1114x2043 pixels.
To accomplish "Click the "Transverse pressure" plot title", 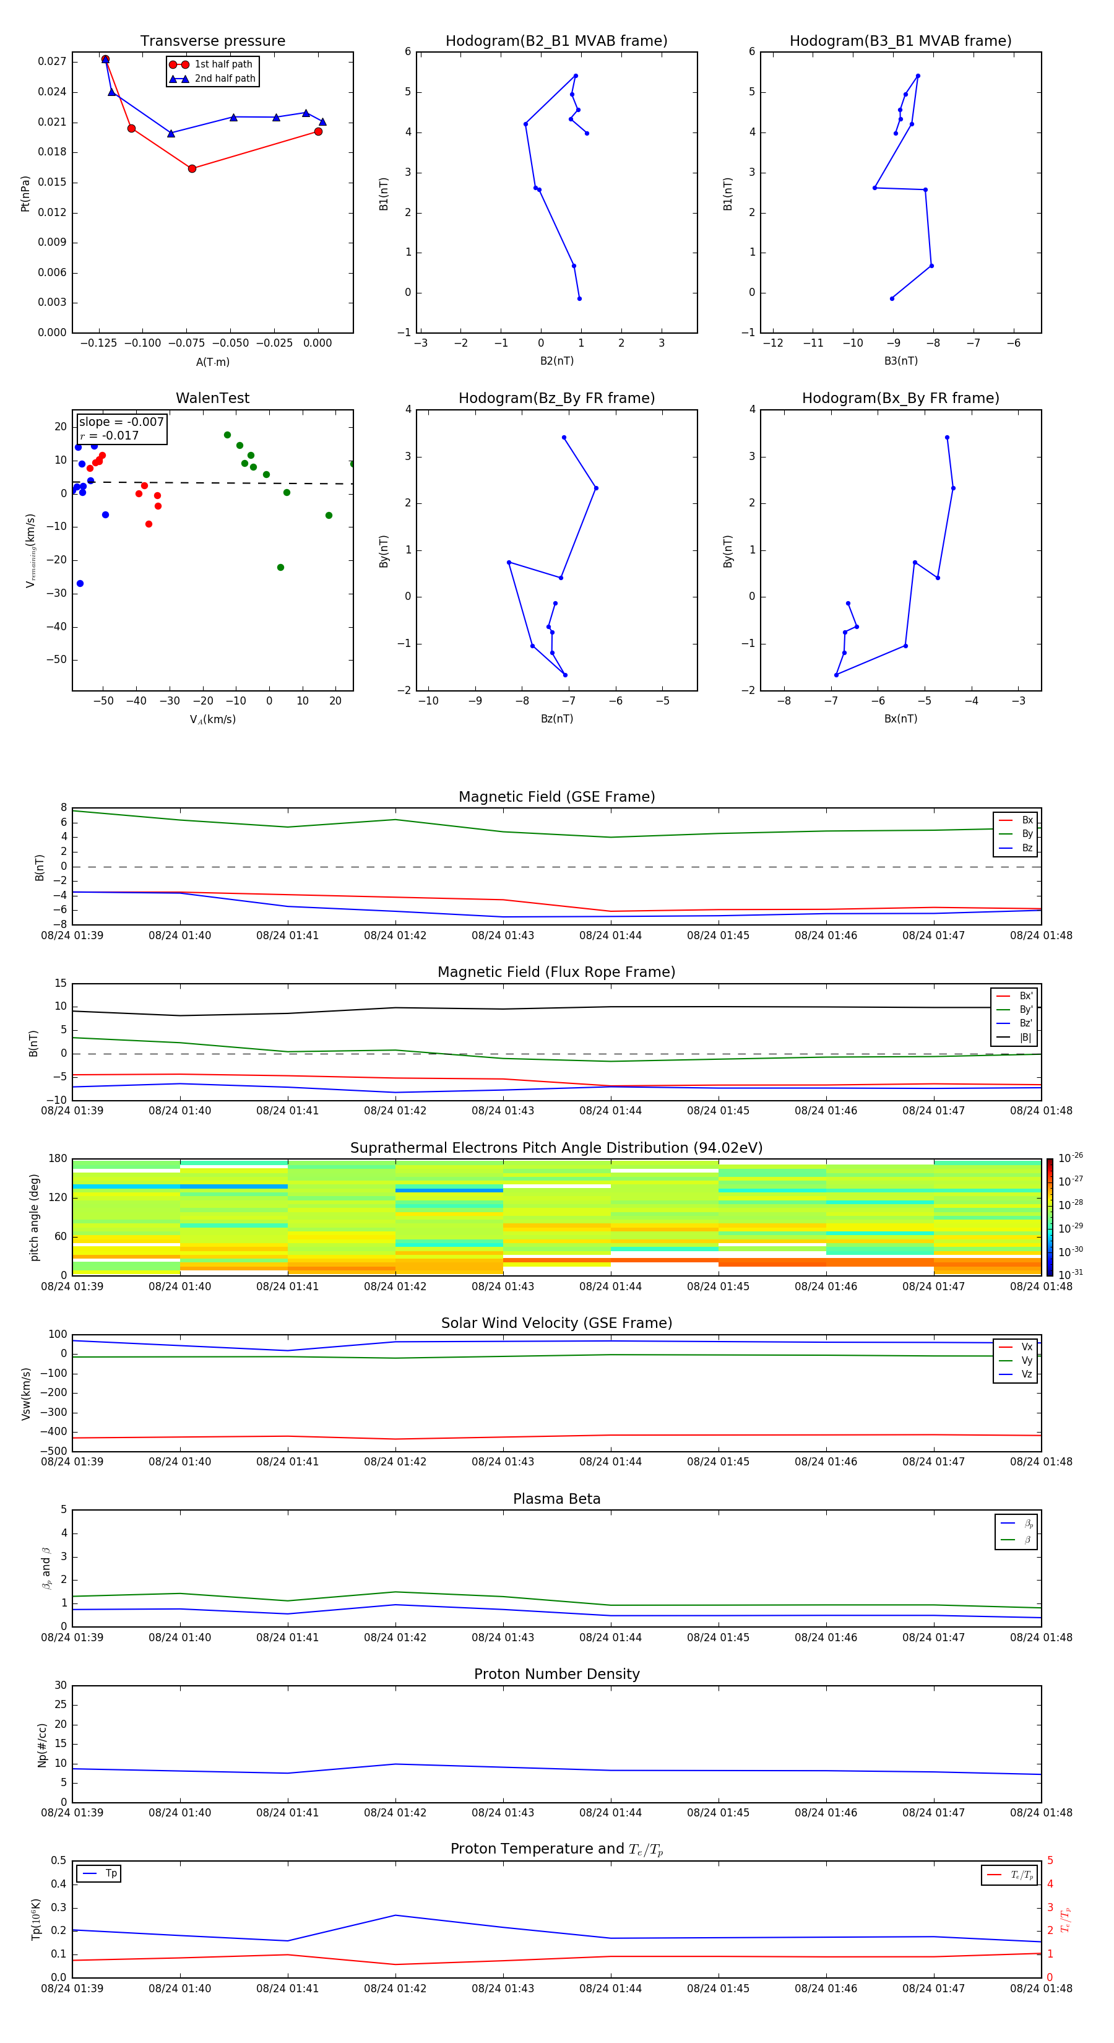I will pyautogui.click(x=212, y=41).
